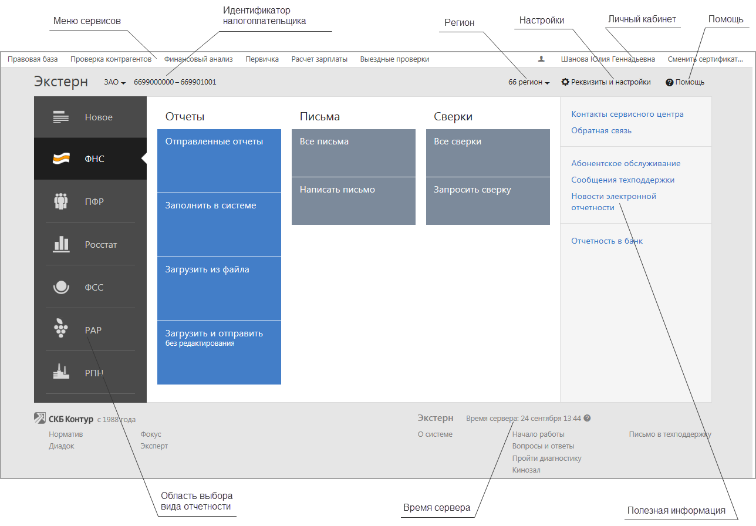Click the question mark icon beside Помощь
This screenshot has width=756, height=526.
669,82
